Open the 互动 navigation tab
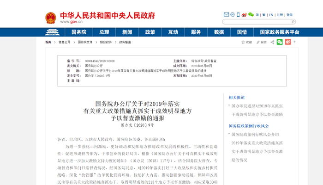 [173, 32]
